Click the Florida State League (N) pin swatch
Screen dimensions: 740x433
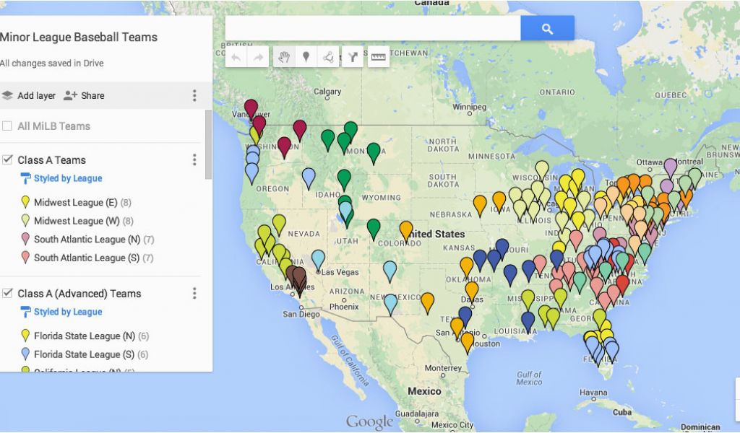coord(25,336)
